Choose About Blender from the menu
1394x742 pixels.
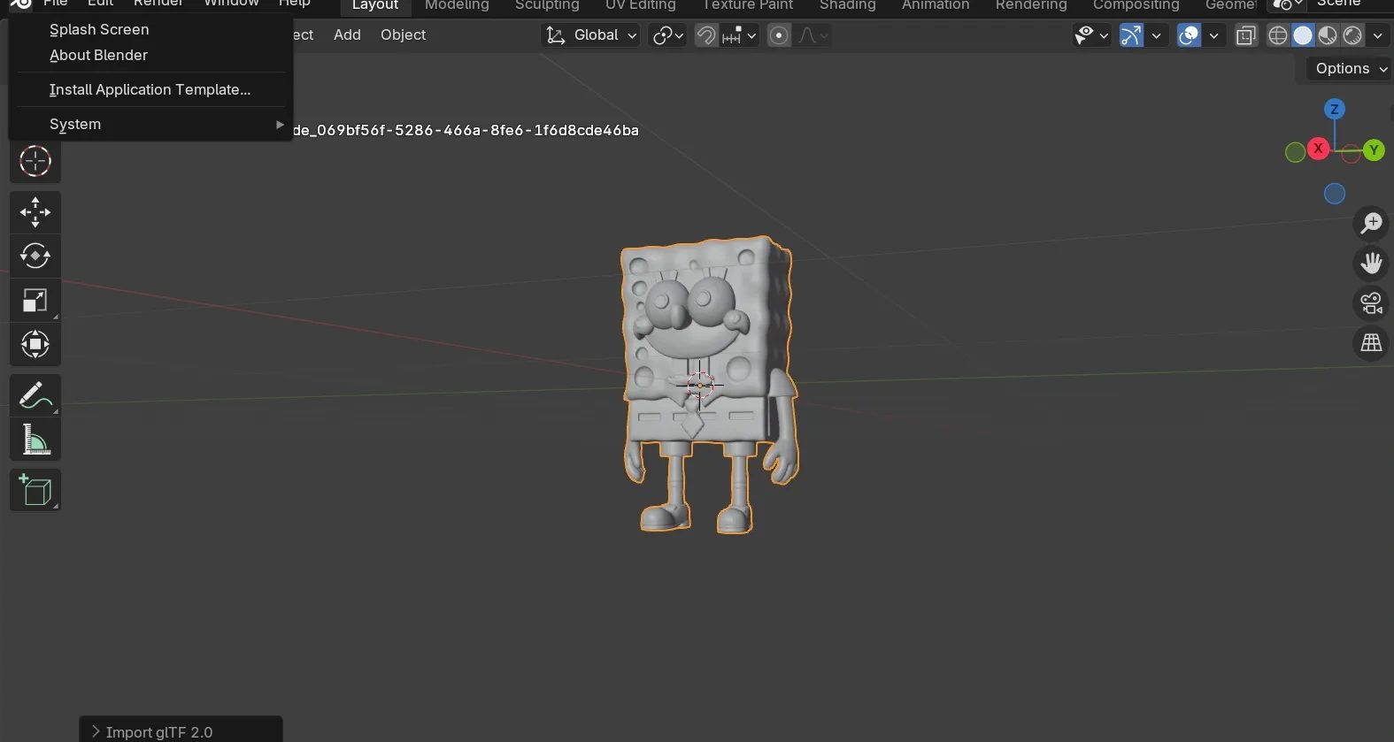(x=150, y=55)
